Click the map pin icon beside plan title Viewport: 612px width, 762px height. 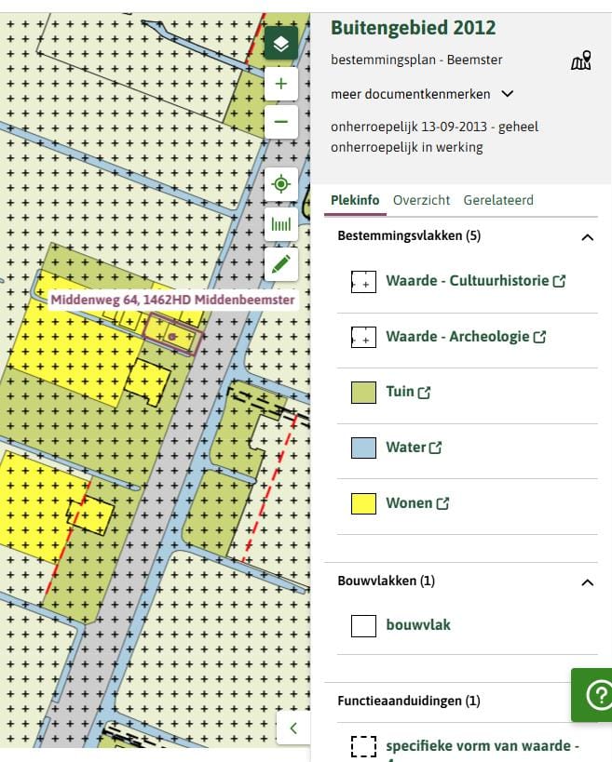pos(581,60)
